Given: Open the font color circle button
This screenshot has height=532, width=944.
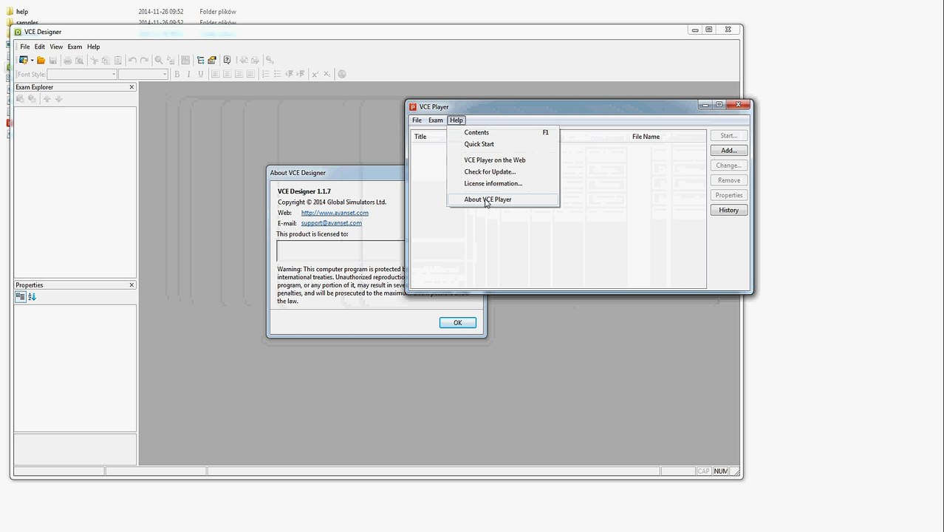Looking at the screenshot, I should (x=341, y=74).
